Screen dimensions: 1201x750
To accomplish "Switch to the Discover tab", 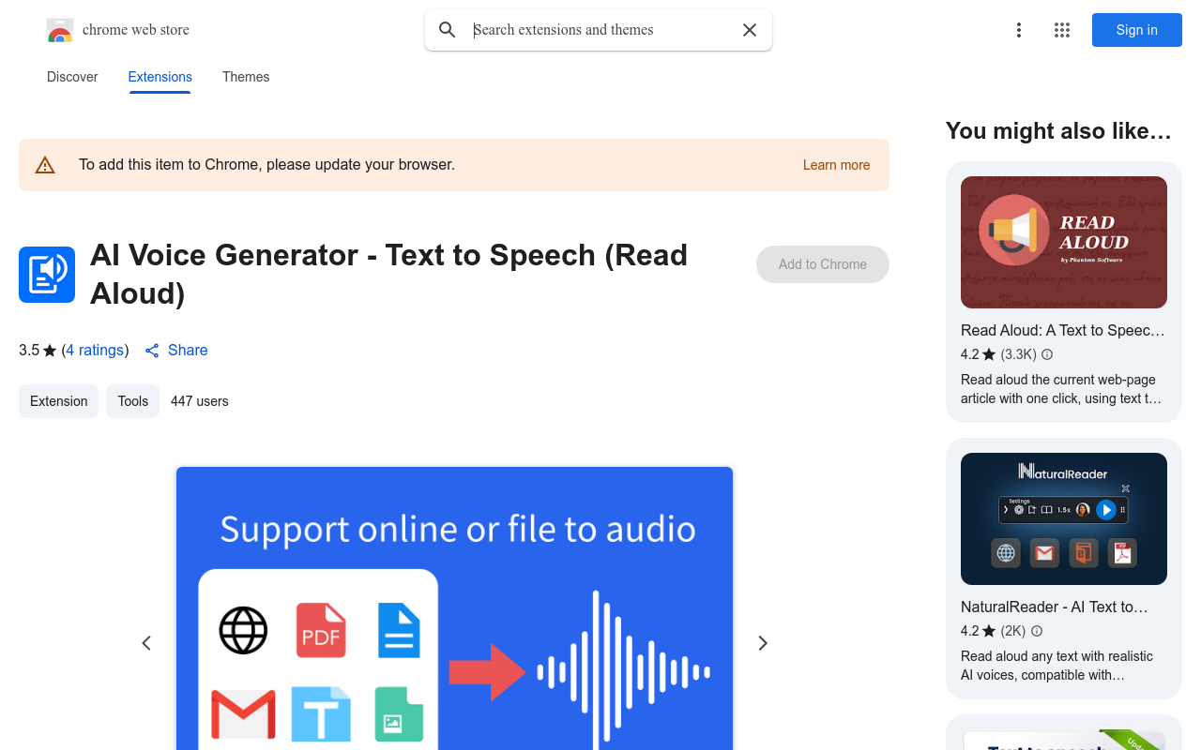I will pyautogui.click(x=72, y=77).
